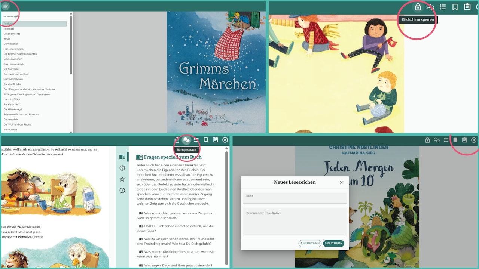The height and width of the screenshot is (269, 479).
Task: Jump to Rumpelstilzchen chapter
Action: point(13,79)
